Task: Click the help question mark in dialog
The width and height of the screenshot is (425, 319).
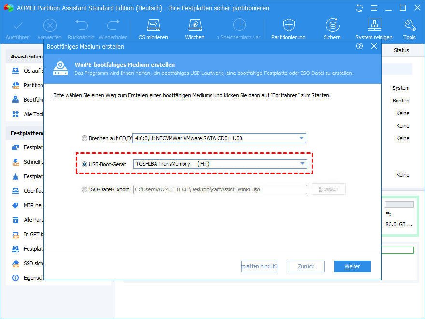Action: (359, 46)
